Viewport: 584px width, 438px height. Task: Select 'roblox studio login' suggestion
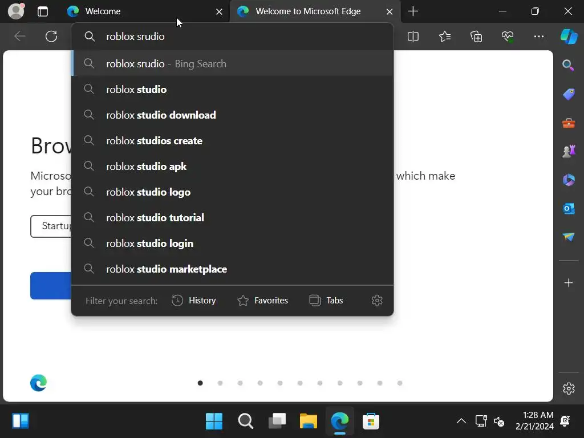point(233,243)
